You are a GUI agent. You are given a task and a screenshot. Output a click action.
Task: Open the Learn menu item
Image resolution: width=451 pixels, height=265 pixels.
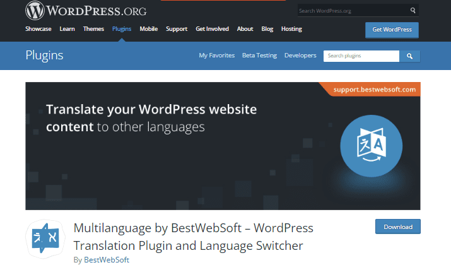click(x=67, y=29)
